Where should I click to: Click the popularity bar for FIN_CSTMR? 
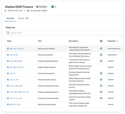coord(112,55)
